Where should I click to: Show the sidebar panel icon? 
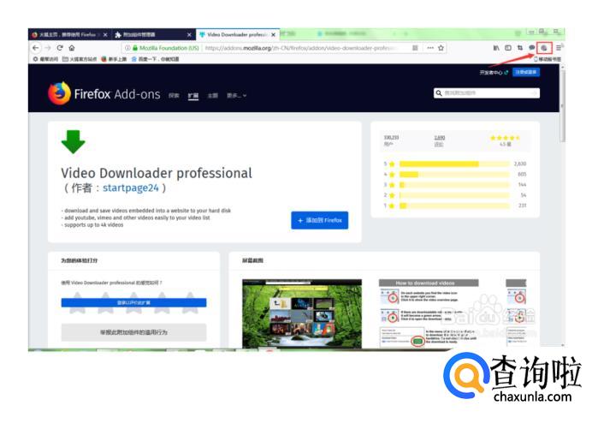click(x=508, y=48)
